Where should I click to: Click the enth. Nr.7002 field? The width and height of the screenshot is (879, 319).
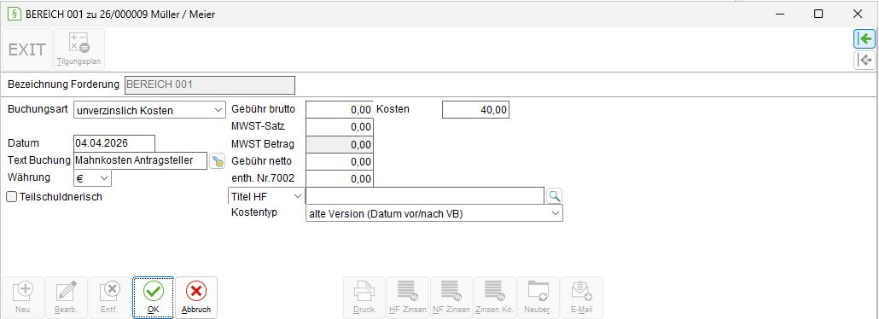[339, 179]
